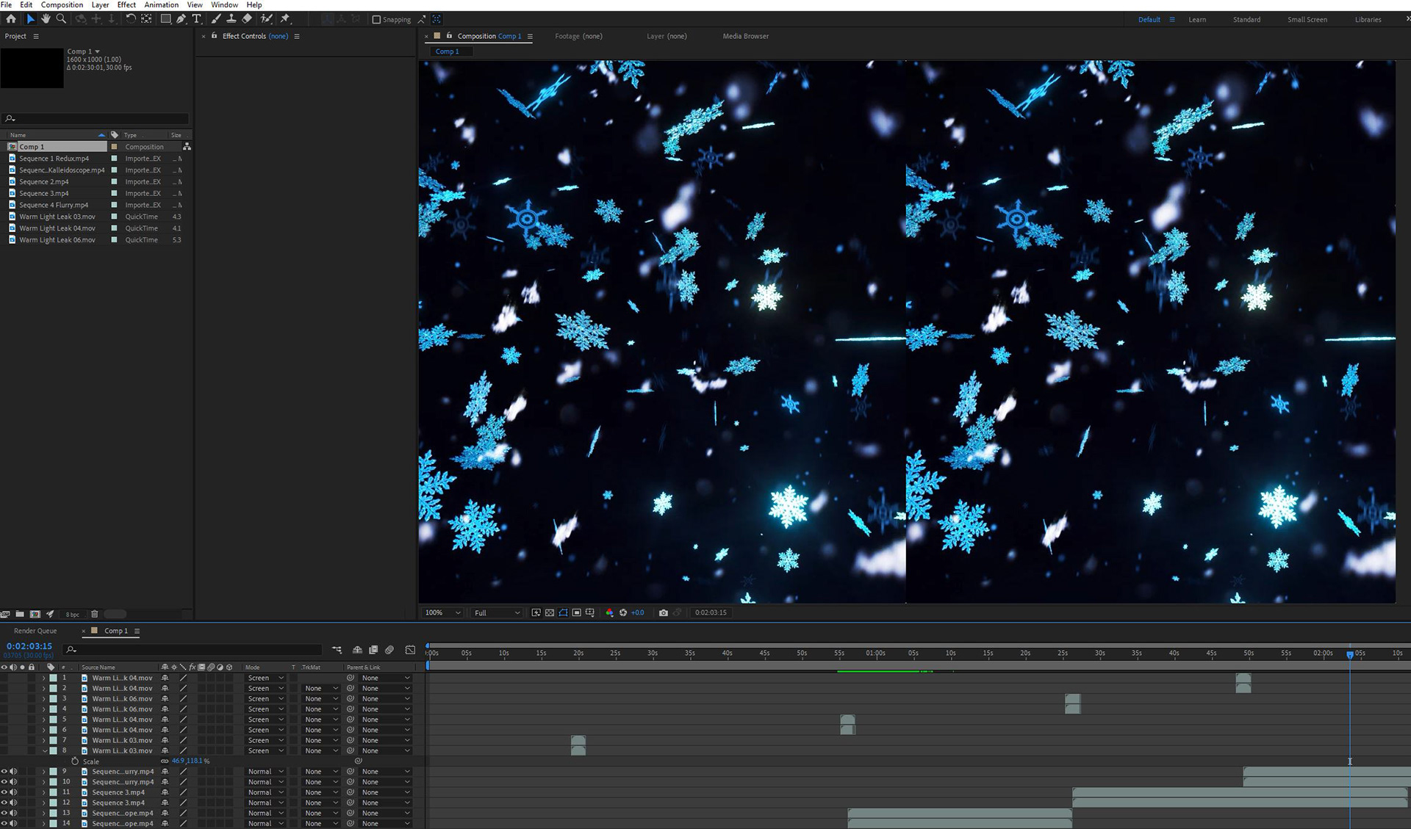Select Sequence 2.mp4 in Project panel
Viewport: 1411px width, 829px height.
(44, 181)
